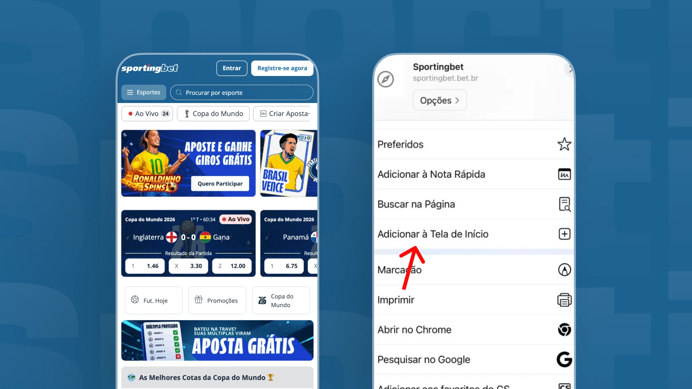This screenshot has width=692, height=389.
Task: Select Adicionar à Nota Rápida
Action: pos(474,174)
